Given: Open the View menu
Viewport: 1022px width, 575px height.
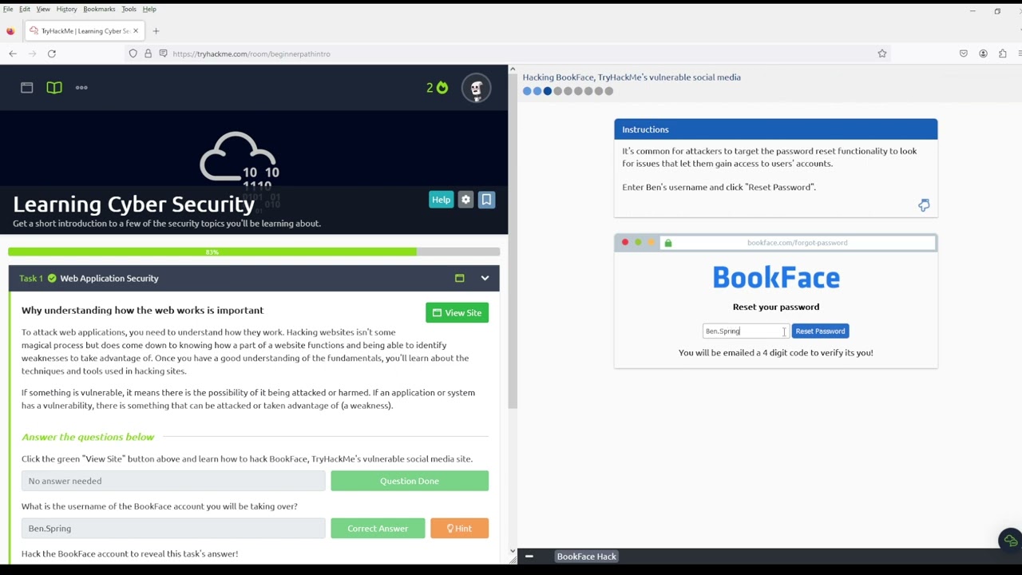Looking at the screenshot, I should point(43,9).
